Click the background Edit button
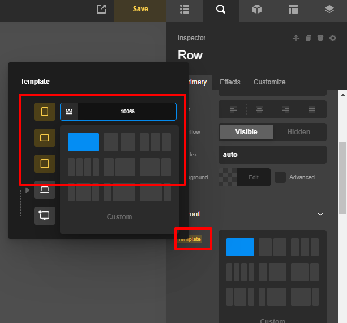Image resolution: width=347 pixels, height=323 pixels. point(254,177)
